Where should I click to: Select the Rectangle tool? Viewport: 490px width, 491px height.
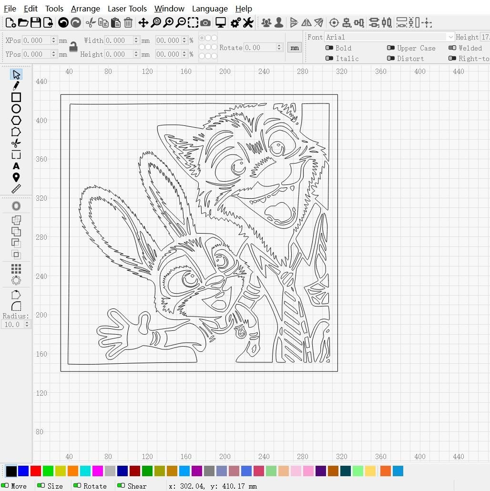pos(16,97)
